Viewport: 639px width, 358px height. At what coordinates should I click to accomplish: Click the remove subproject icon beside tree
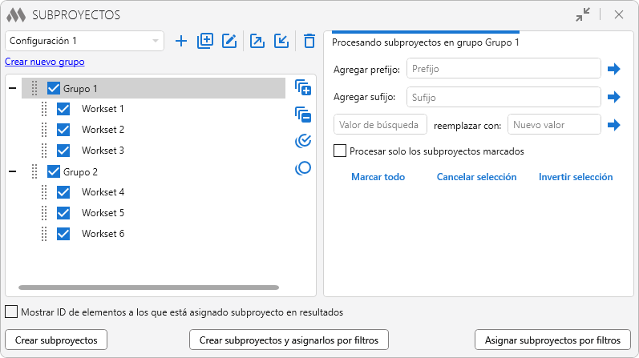pyautogui.click(x=303, y=115)
